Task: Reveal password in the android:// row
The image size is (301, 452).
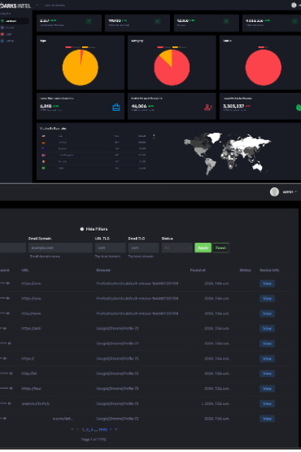Action: coord(10,403)
